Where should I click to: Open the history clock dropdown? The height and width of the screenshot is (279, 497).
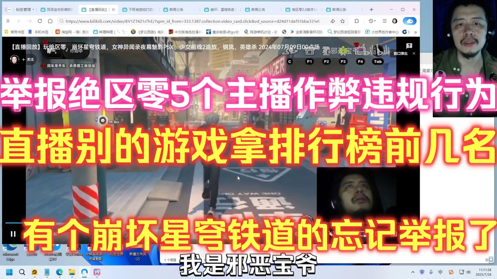pyautogui.click(x=372, y=21)
